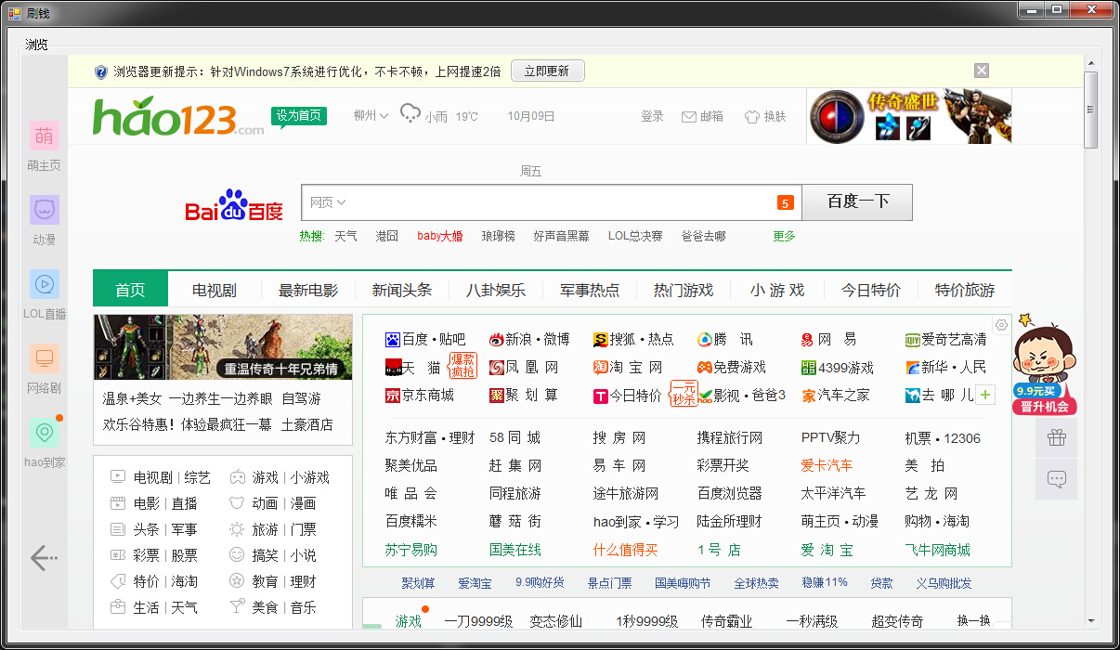Click the 重温传奇十年兄弟情 banner image
The height and width of the screenshot is (650, 1120).
[223, 347]
